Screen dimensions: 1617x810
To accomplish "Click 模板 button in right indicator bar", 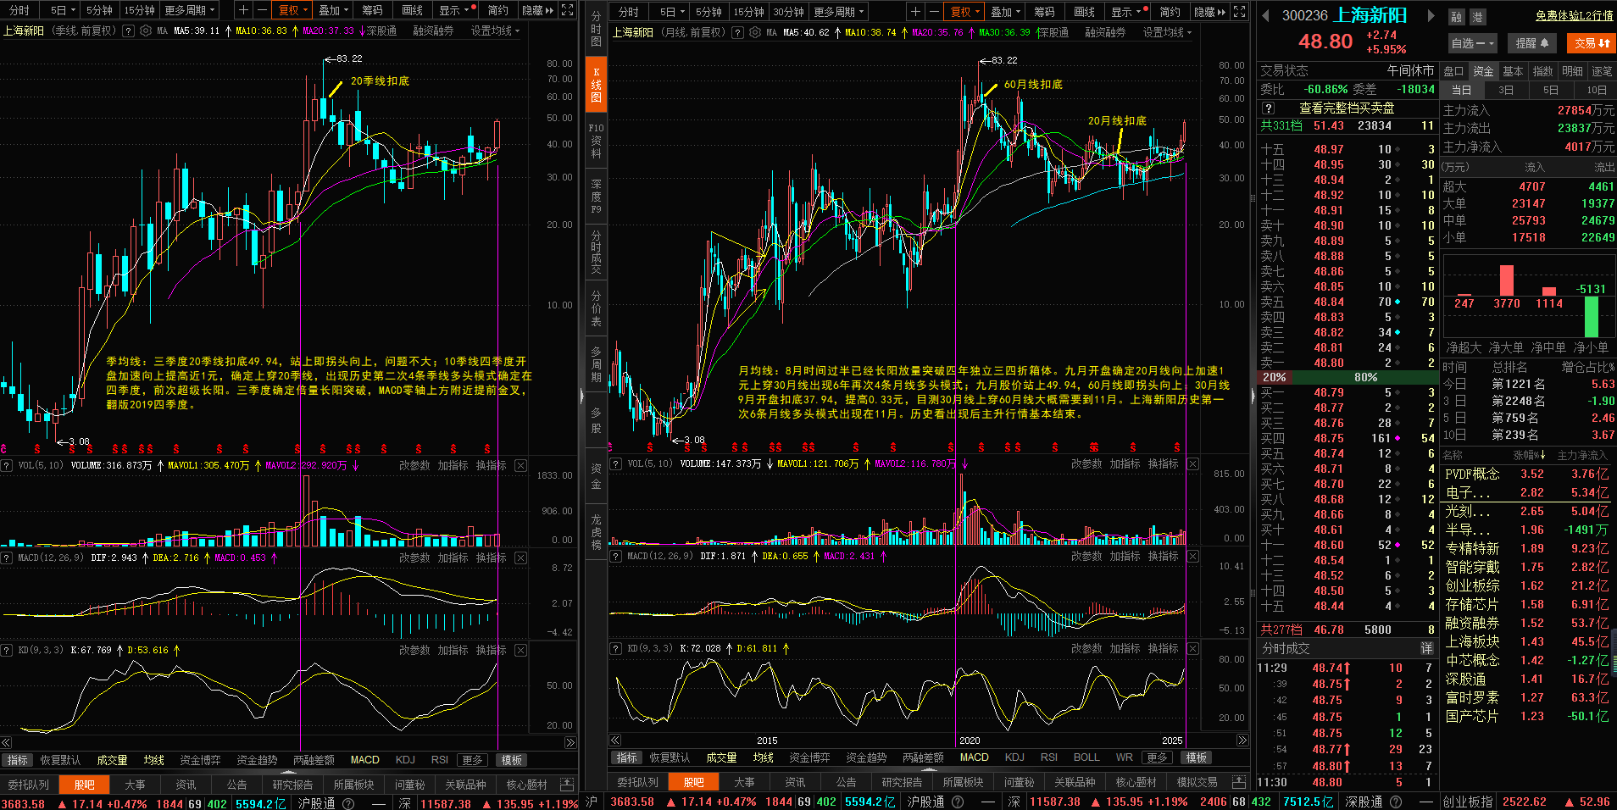I will [1196, 757].
